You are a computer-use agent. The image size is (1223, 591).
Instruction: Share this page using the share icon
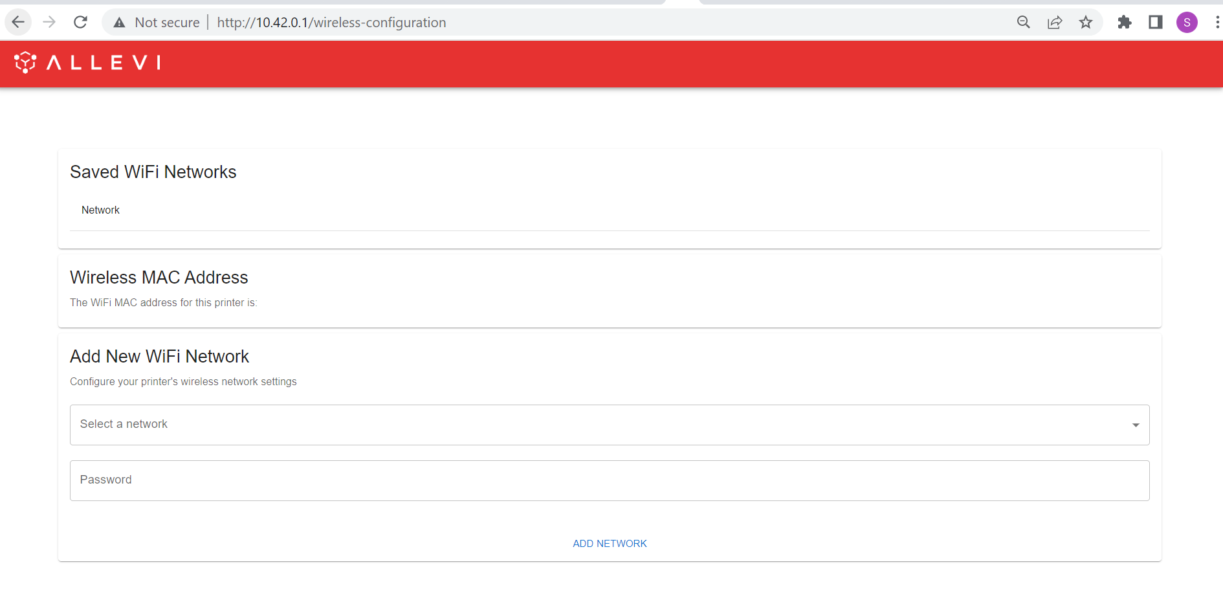(x=1055, y=23)
